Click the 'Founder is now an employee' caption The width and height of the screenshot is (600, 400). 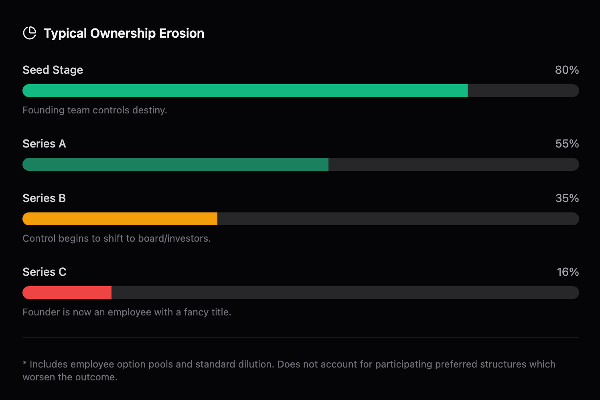(127, 312)
